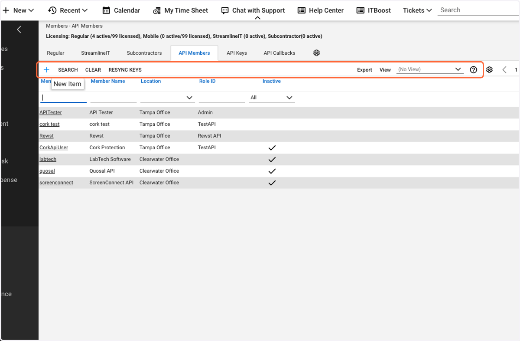Click the quosal inactive checkmark

click(x=272, y=171)
